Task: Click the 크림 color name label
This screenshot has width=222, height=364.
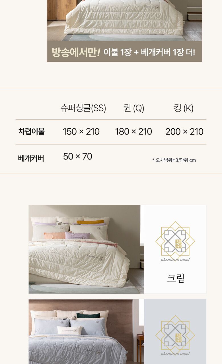Action: (175, 278)
